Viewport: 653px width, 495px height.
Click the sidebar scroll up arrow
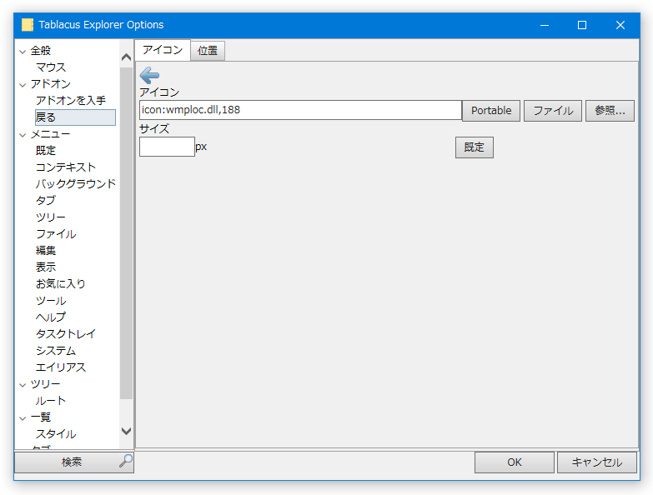pyautogui.click(x=126, y=57)
